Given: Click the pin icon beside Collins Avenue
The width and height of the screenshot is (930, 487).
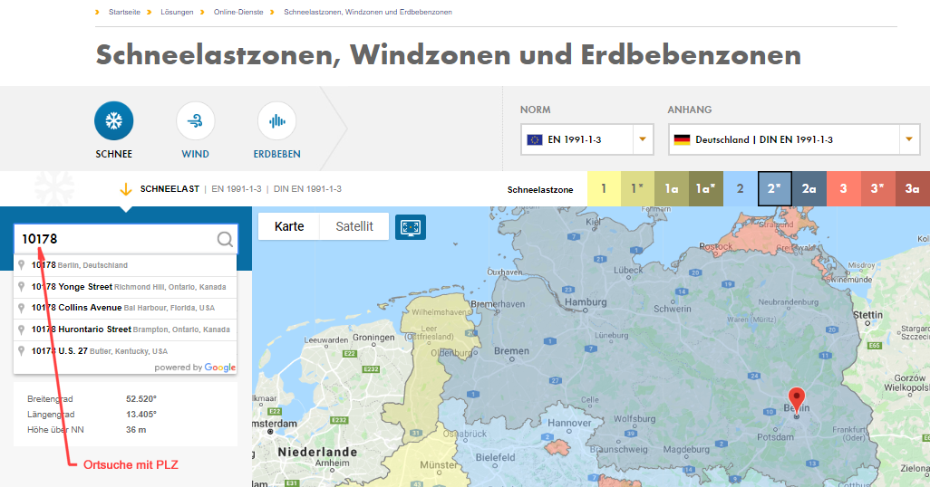Looking at the screenshot, I should click(x=22, y=308).
